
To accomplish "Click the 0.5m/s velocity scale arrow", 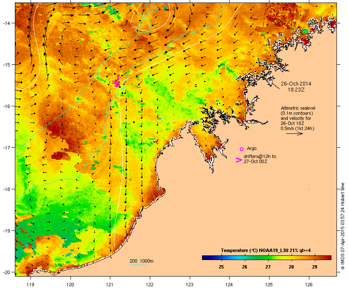I will (295, 133).
